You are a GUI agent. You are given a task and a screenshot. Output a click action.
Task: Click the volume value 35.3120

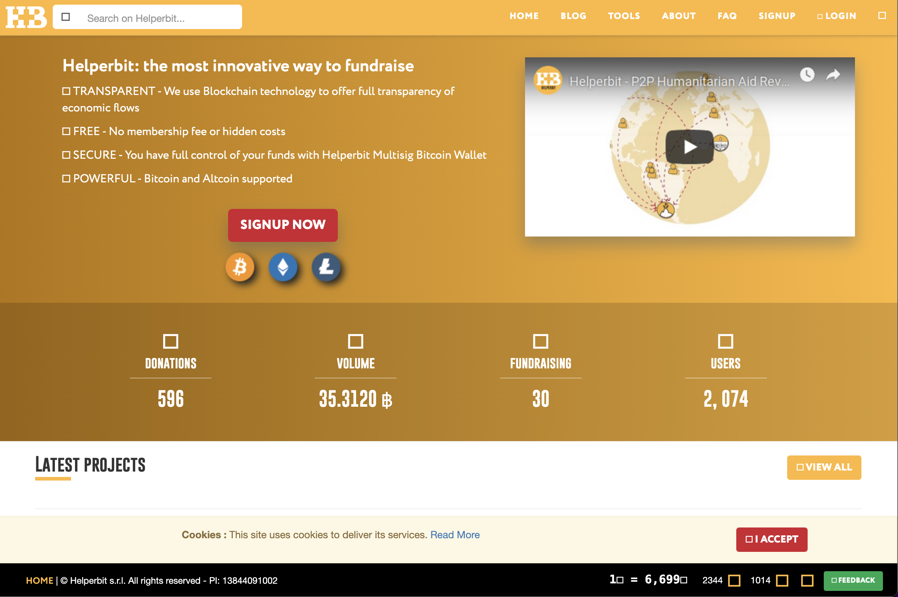pos(355,398)
